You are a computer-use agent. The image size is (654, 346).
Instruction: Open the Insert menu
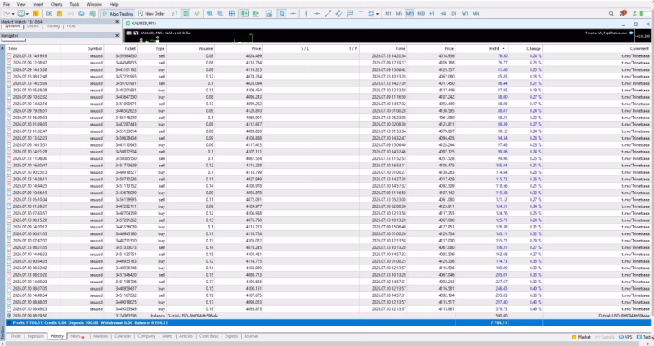tap(38, 4)
